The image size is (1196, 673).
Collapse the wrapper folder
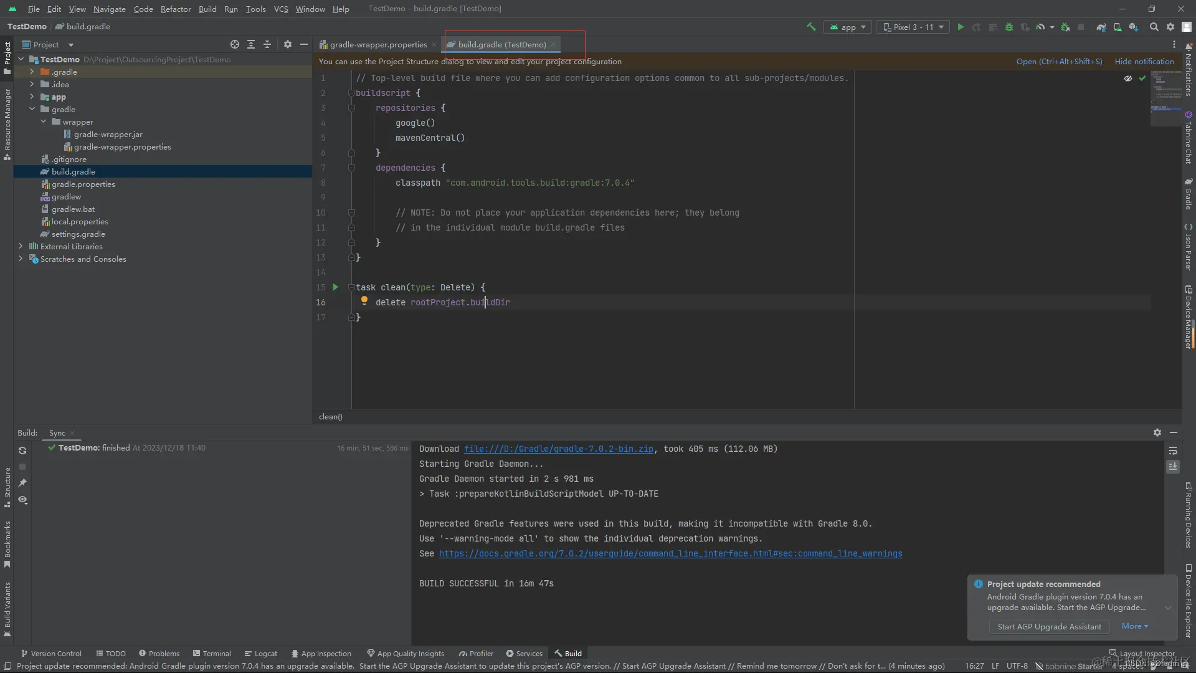point(43,122)
